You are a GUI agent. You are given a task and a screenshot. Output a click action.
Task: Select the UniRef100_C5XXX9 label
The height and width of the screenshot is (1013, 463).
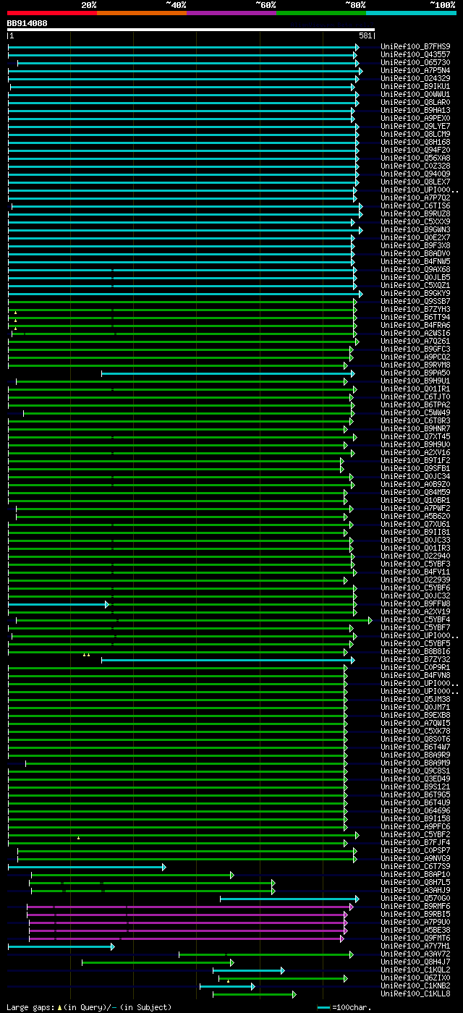415,221
